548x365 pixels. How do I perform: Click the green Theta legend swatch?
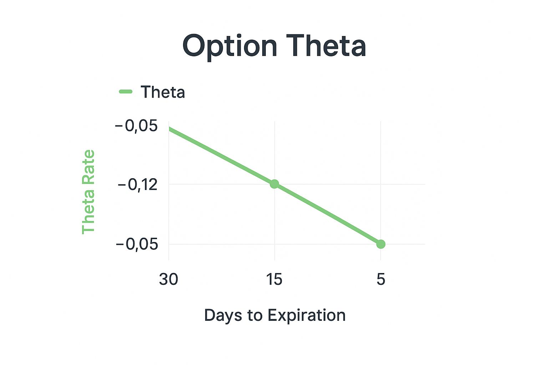[126, 92]
